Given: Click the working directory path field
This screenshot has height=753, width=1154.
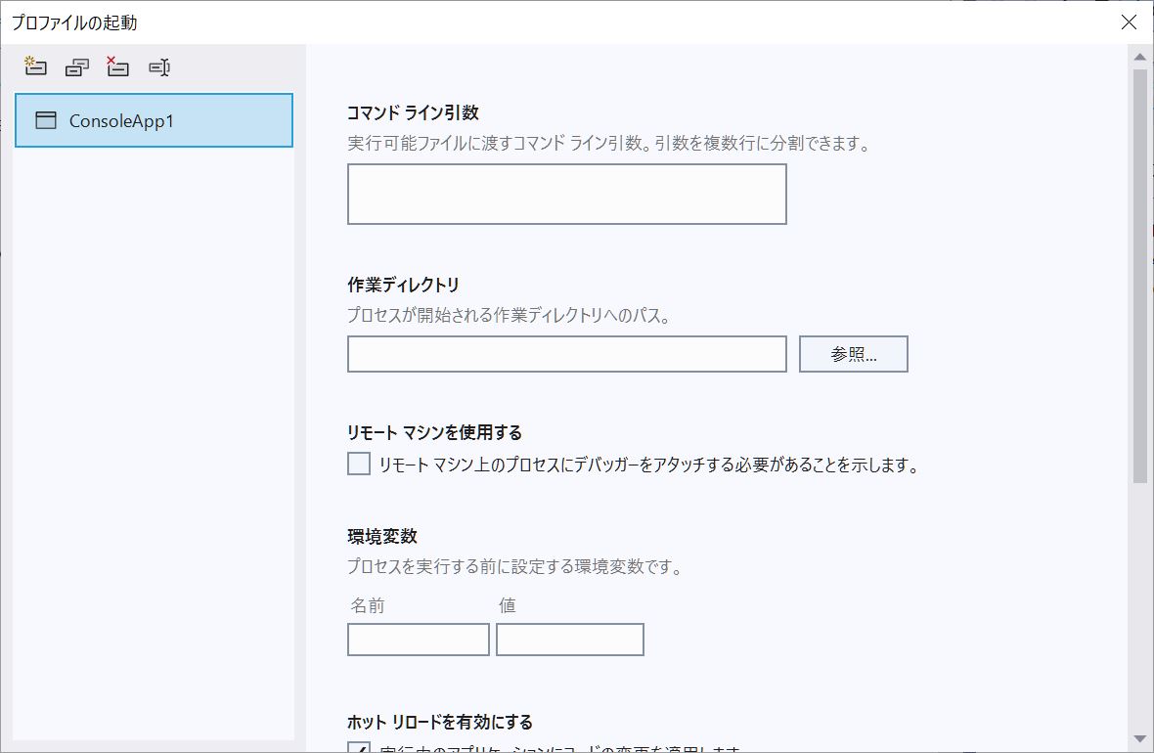Looking at the screenshot, I should point(567,353).
